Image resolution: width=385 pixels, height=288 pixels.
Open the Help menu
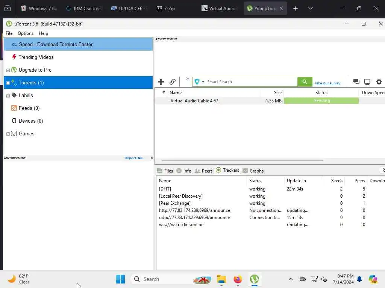pos(43,33)
